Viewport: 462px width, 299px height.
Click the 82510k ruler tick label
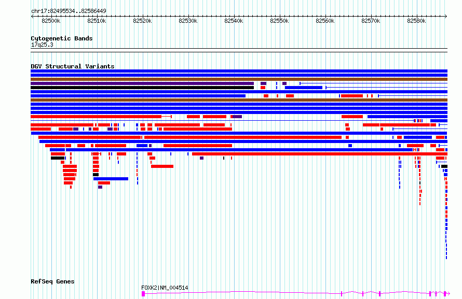[x=97, y=21]
